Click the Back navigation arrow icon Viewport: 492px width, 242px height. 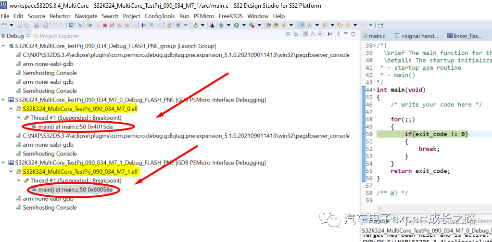click(x=348, y=25)
